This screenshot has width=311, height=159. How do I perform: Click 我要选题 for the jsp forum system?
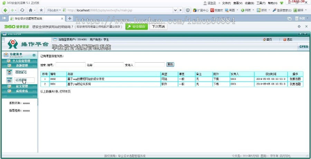[x=295, y=84]
